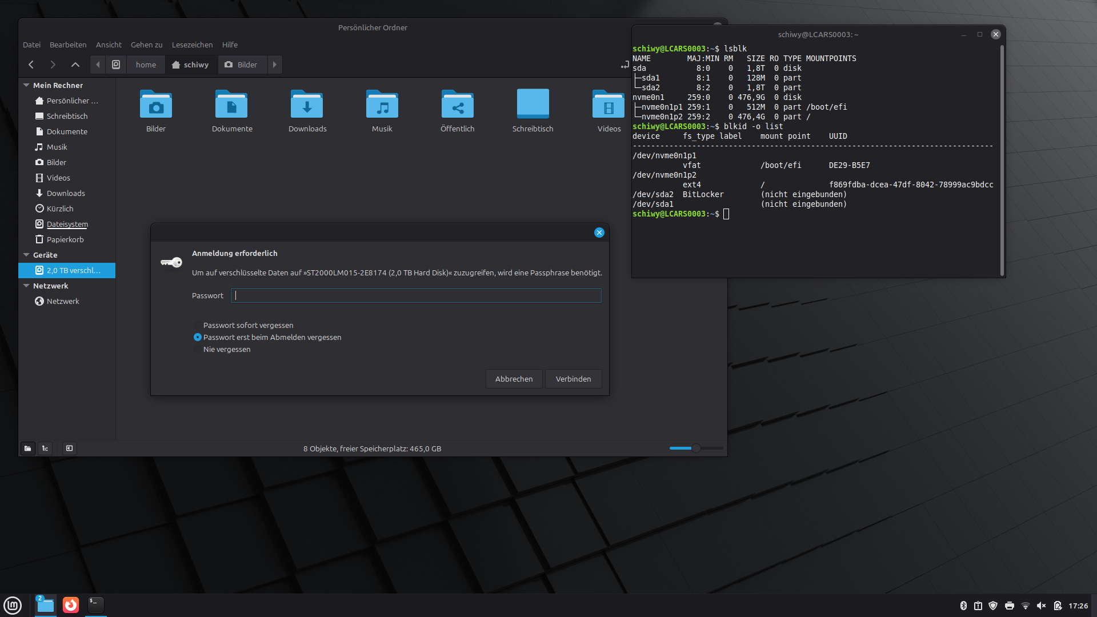This screenshot has width=1097, height=617.
Task: Open the Downloads folder icon
Action: tap(307, 106)
